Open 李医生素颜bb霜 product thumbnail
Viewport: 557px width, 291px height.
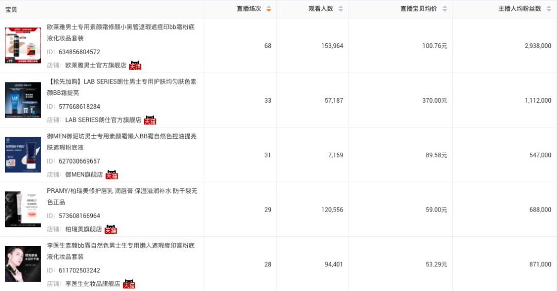coord(23,264)
